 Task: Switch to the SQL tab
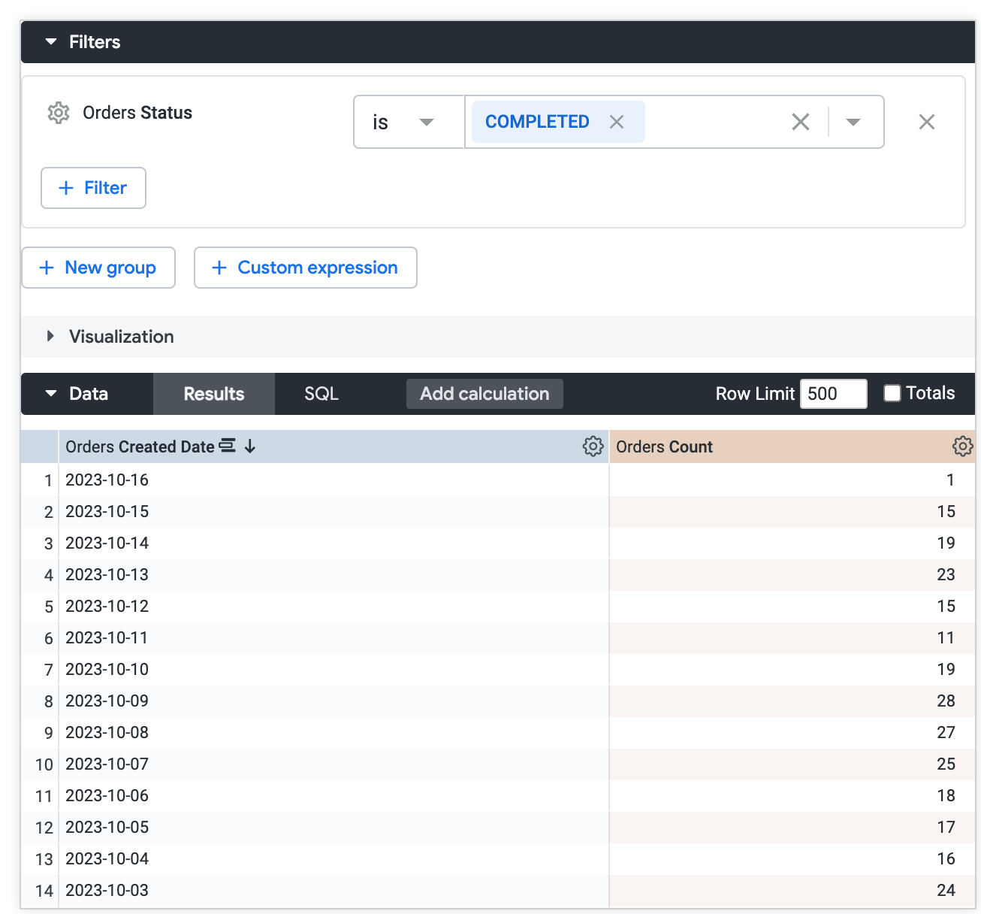pos(321,394)
